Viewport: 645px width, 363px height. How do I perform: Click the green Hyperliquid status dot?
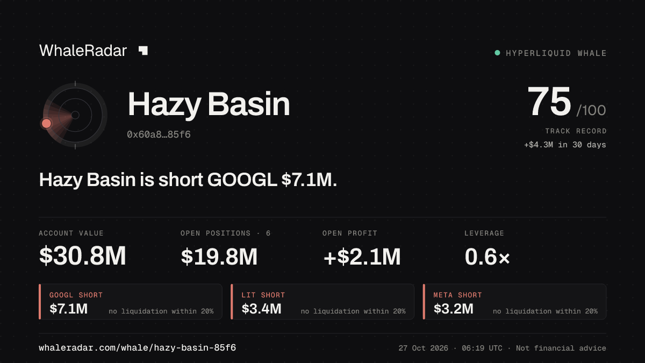point(497,53)
